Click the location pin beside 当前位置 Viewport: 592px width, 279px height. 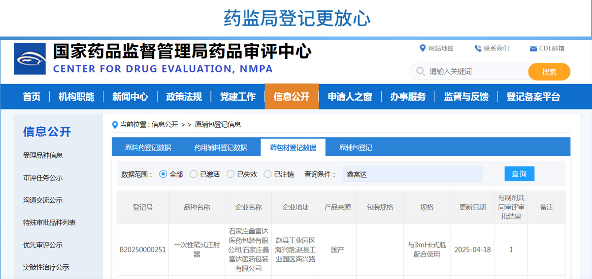pyautogui.click(x=115, y=125)
